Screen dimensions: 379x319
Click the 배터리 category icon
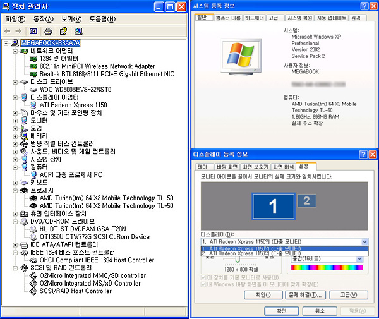(x=24, y=136)
